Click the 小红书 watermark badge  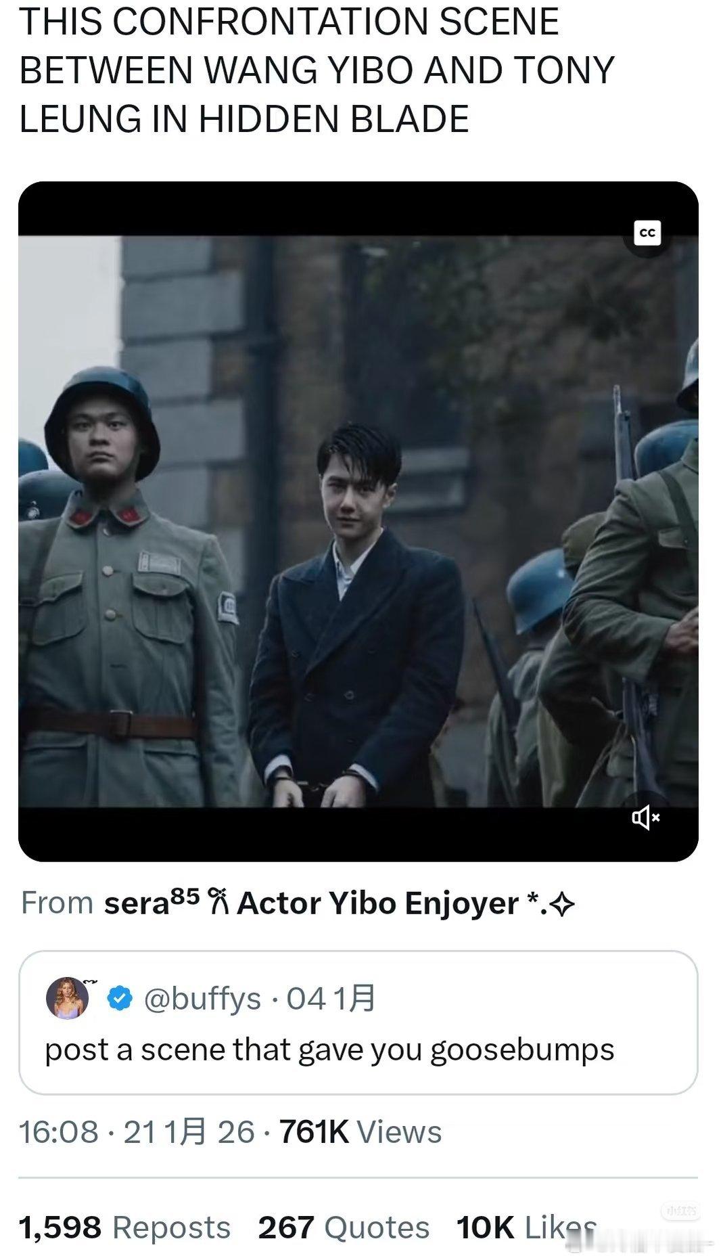point(680,1211)
